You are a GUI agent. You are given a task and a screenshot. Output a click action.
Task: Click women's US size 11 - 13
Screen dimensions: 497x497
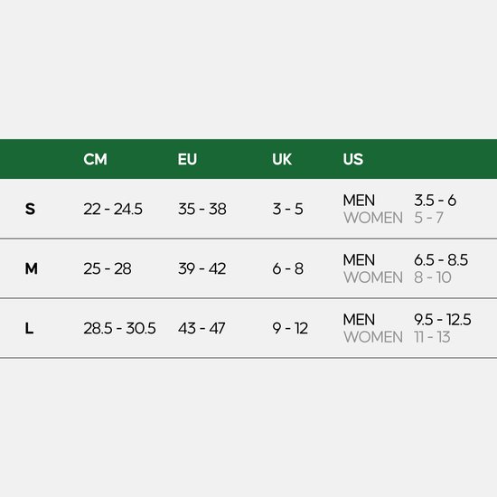point(432,337)
